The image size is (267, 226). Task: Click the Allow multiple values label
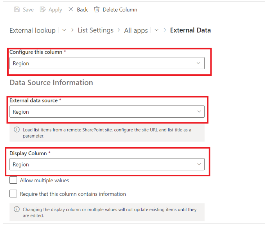point(44,181)
